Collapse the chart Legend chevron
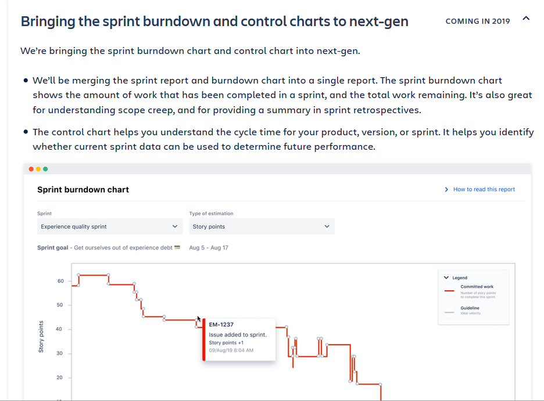 click(446, 278)
